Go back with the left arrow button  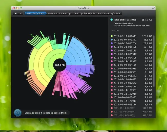point(16,13)
